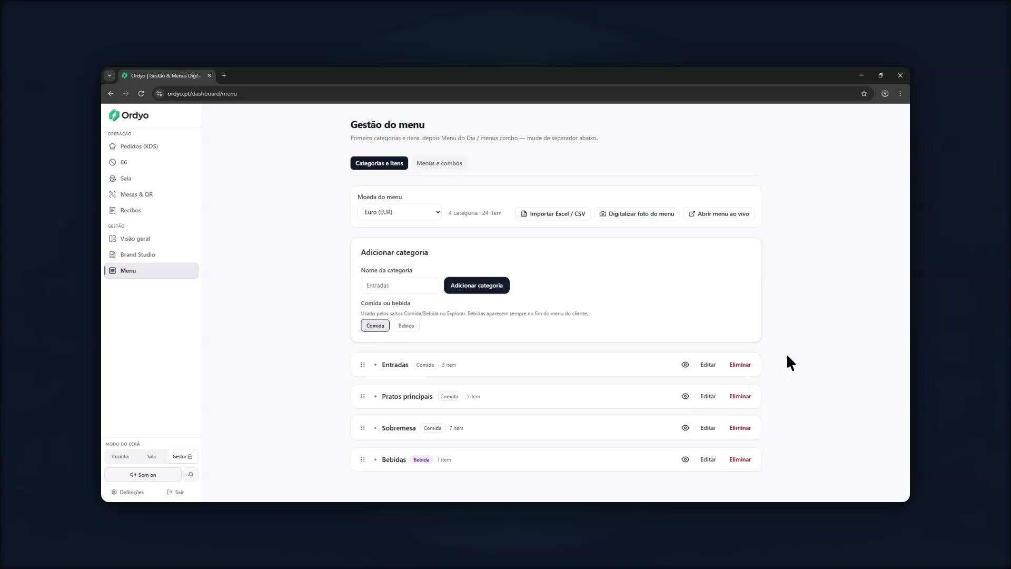Expand the Bebidas category
The image size is (1011, 569).
click(375, 459)
